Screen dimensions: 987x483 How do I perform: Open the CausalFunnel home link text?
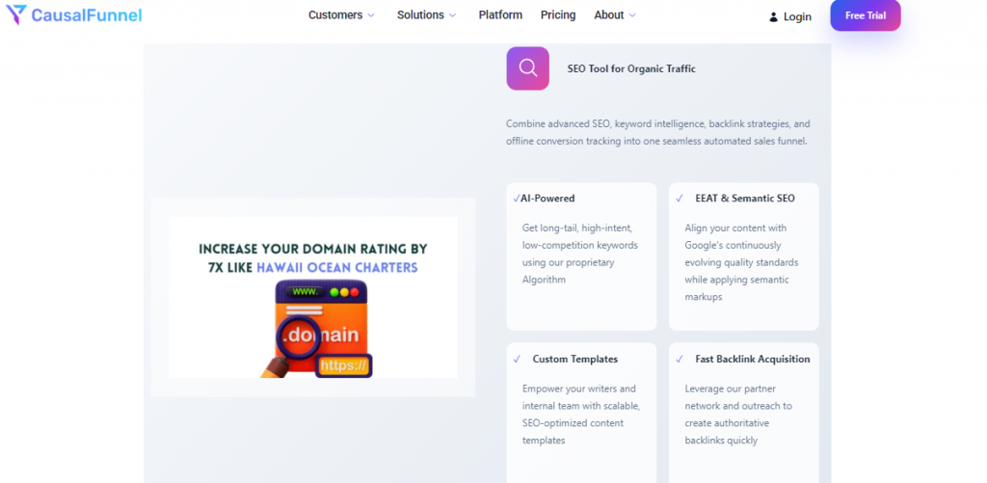tap(86, 15)
